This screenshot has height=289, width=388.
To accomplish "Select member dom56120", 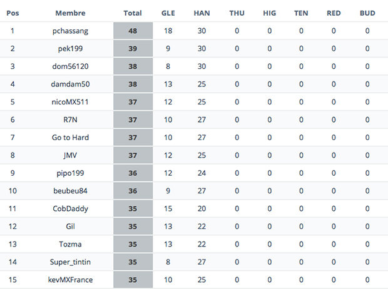I will pos(70,66).
